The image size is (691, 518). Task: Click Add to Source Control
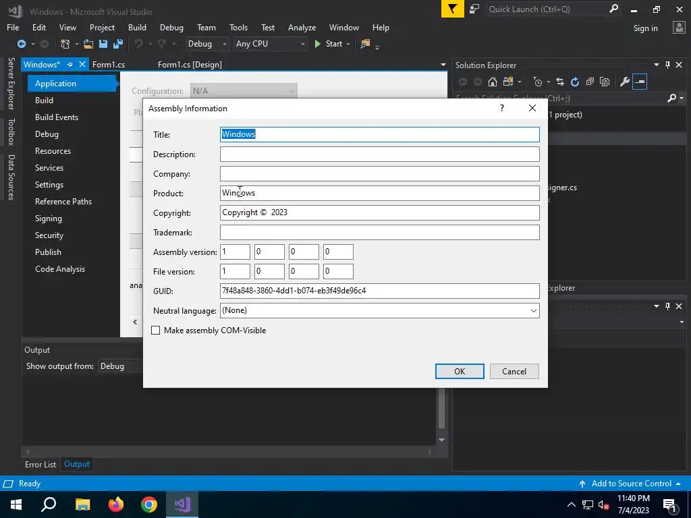(631, 483)
